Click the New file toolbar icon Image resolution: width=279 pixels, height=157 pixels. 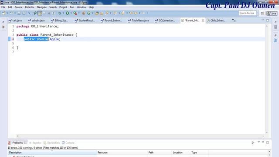click(x=3, y=13)
